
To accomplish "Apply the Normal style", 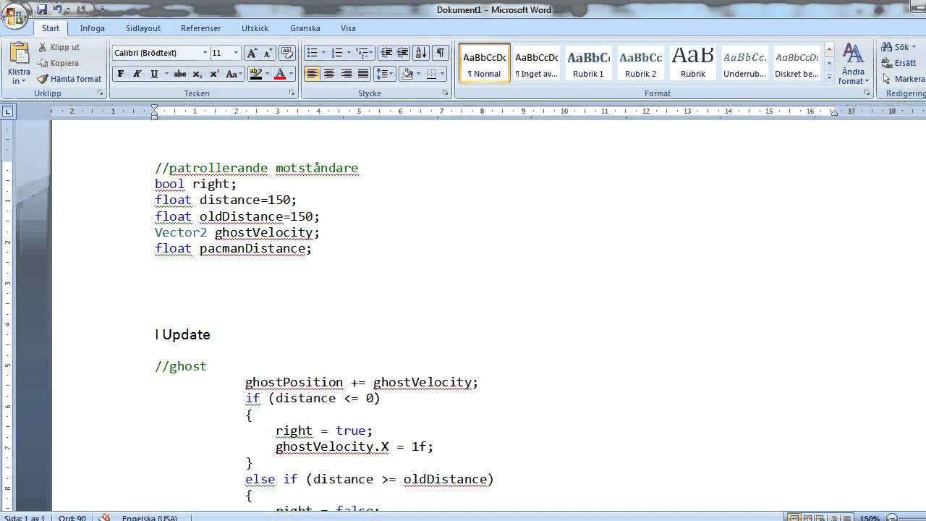I will [x=485, y=63].
